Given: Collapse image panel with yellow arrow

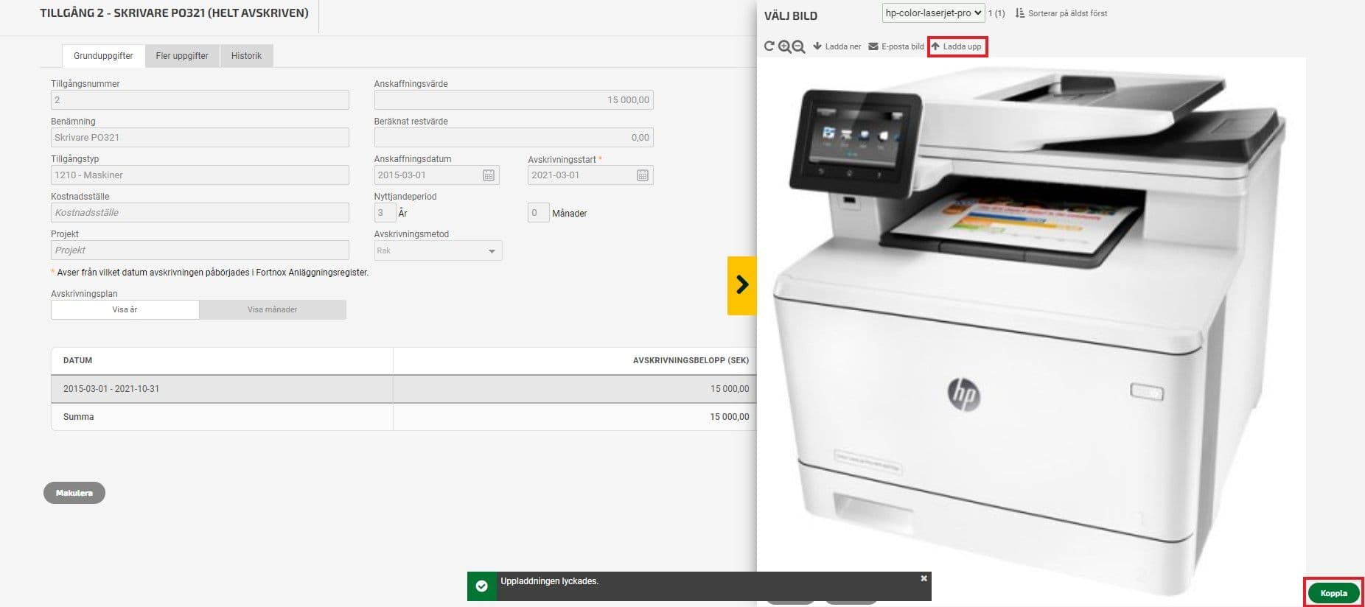Looking at the screenshot, I should click(742, 285).
